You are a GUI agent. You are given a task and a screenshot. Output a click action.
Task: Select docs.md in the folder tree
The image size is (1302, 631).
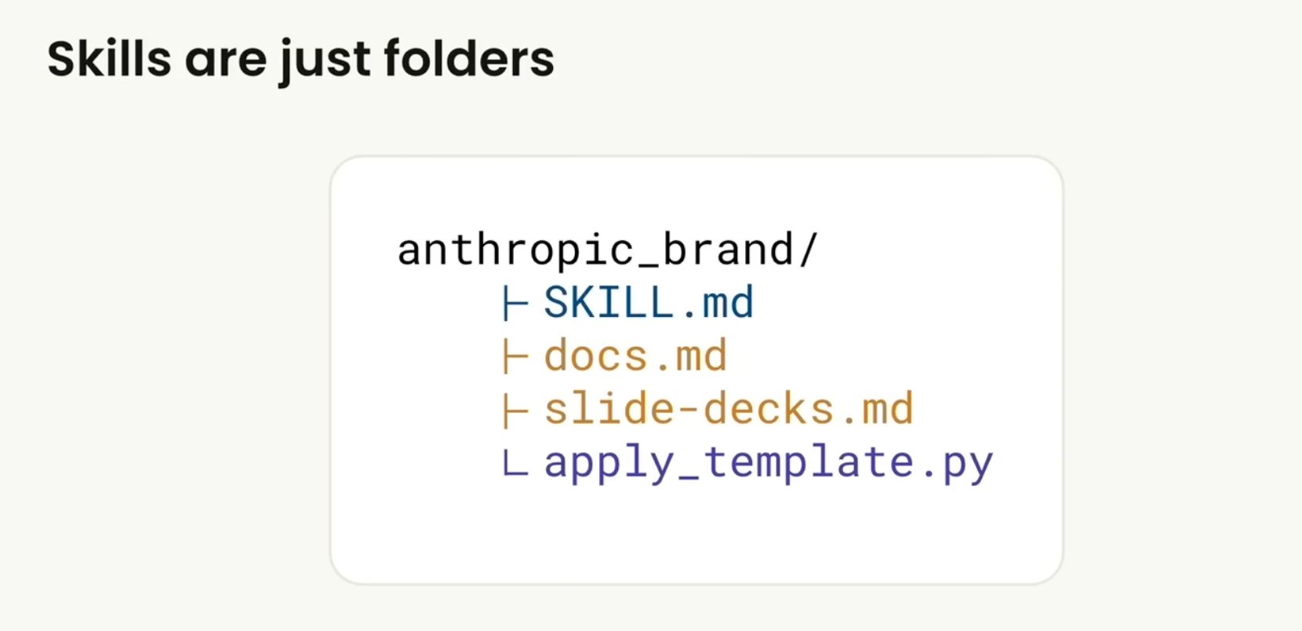coord(635,356)
